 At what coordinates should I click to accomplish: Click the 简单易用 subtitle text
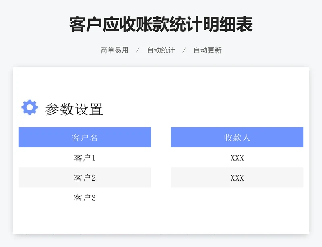114,50
